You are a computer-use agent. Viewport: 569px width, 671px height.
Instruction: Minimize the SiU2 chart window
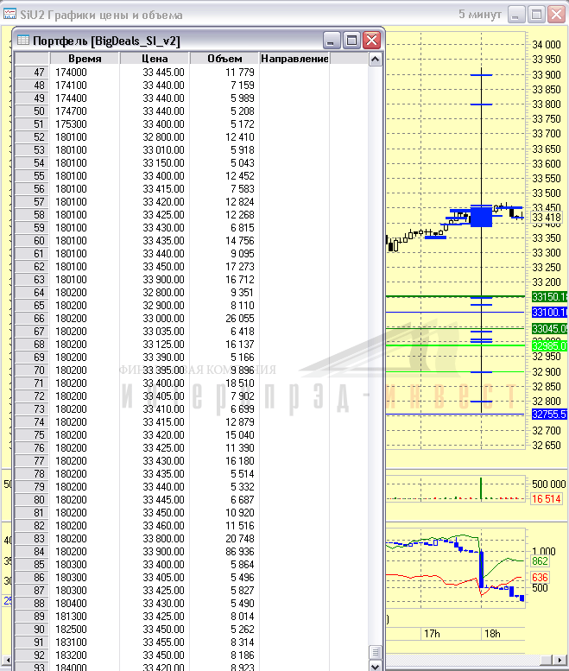(x=516, y=14)
